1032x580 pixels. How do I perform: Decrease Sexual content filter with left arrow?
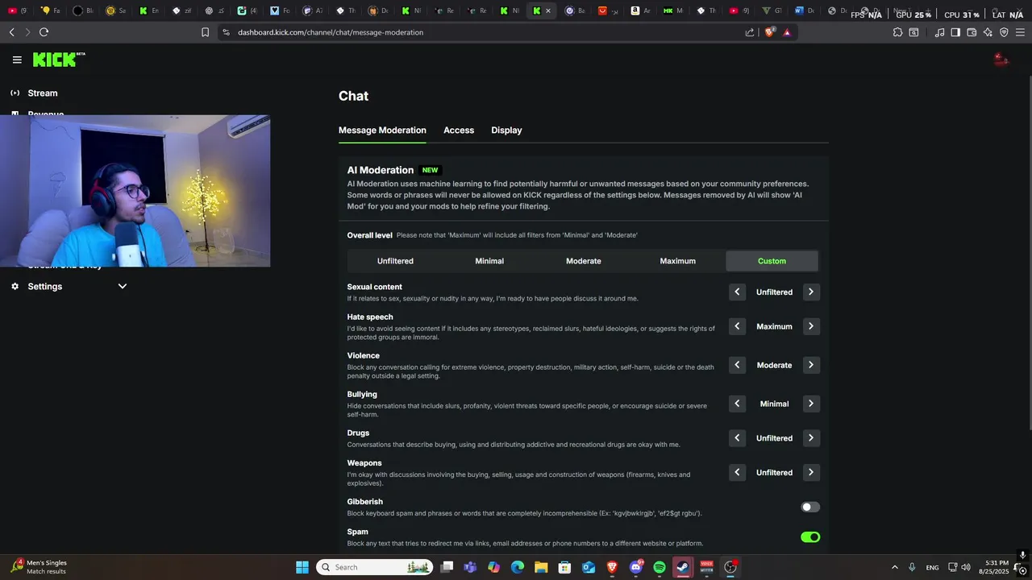click(737, 292)
